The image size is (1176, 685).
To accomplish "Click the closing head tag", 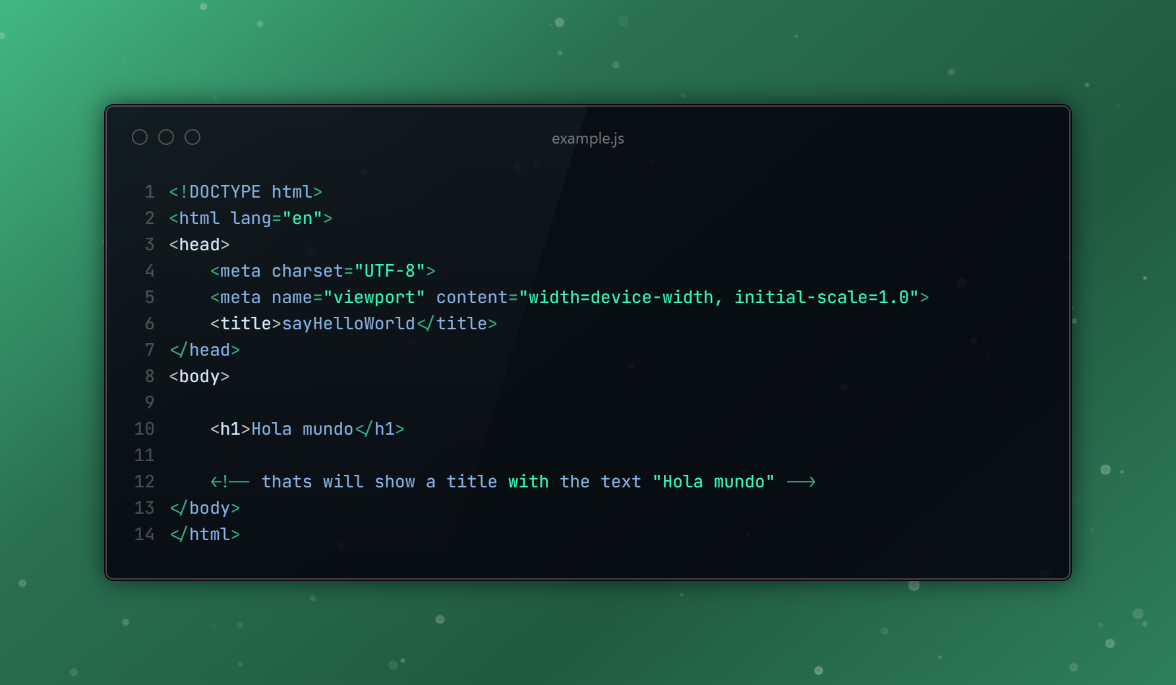I will (x=204, y=350).
